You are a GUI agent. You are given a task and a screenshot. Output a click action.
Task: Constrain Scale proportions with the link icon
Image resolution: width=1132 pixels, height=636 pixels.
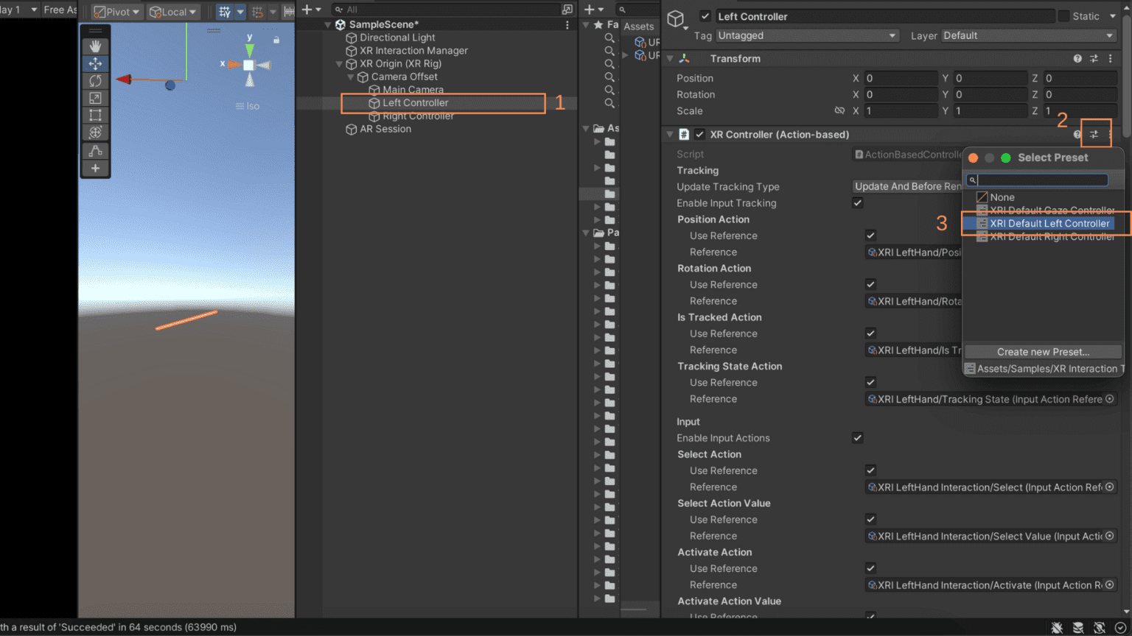pyautogui.click(x=839, y=110)
